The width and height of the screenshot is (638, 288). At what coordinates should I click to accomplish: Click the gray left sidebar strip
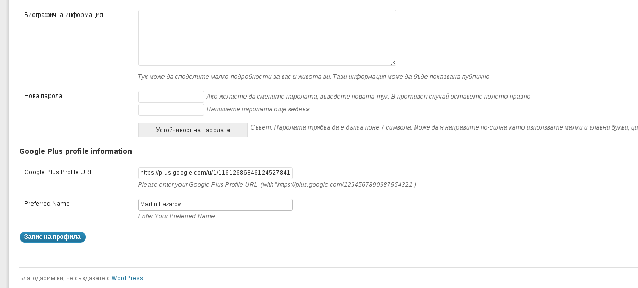[5, 144]
